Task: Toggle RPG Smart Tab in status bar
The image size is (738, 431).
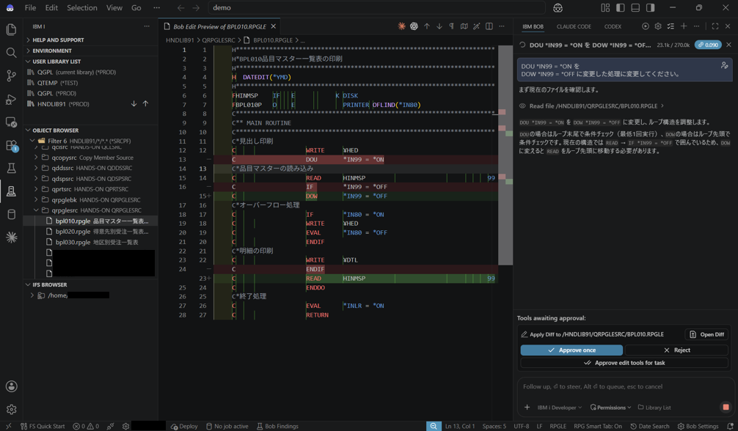Action: click(x=598, y=427)
